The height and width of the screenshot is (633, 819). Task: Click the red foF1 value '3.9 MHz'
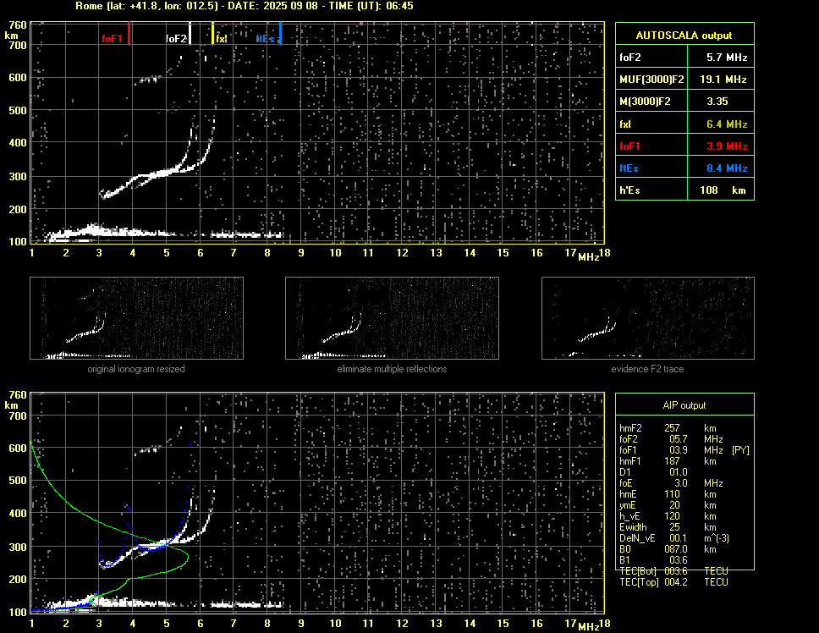coord(727,146)
